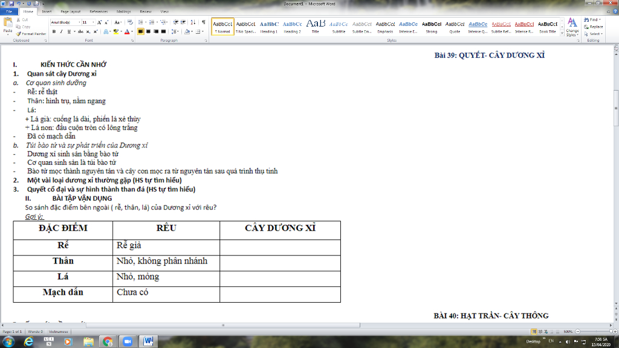Apply the Heading 1 style
Image resolution: width=619 pixels, height=348 pixels.
click(269, 27)
